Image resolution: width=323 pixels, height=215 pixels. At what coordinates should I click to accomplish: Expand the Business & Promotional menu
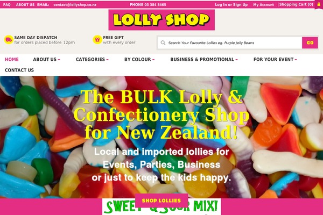pos(204,60)
